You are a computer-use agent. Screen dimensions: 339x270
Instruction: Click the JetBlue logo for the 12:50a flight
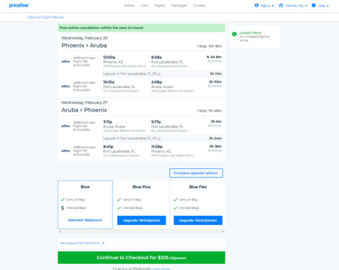coord(65,62)
